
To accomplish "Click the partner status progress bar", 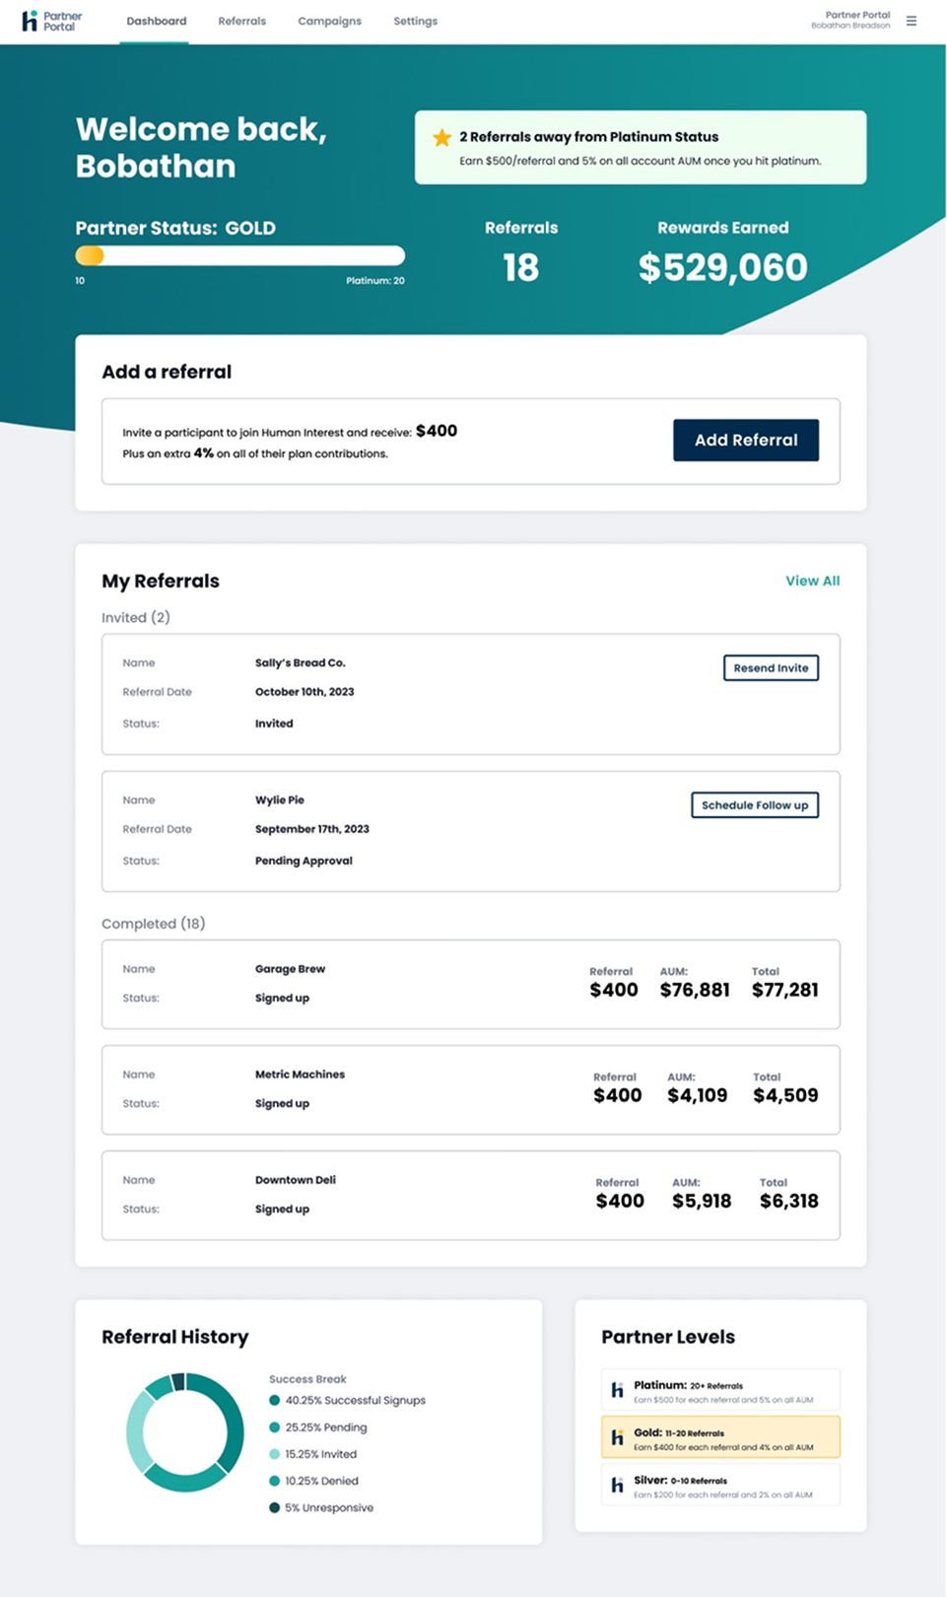I will click(240, 255).
